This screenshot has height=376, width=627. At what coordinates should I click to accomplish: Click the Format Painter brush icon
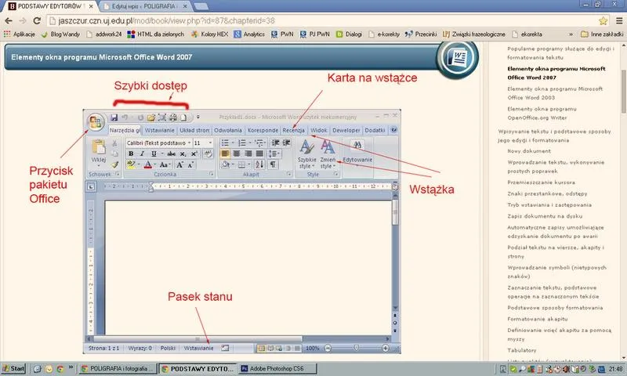(115, 164)
